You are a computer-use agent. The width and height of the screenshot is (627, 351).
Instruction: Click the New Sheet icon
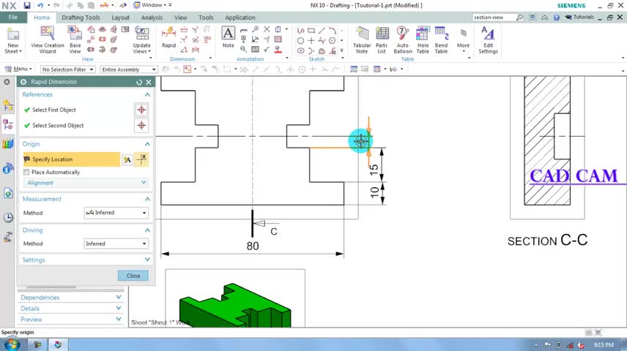pos(12,41)
